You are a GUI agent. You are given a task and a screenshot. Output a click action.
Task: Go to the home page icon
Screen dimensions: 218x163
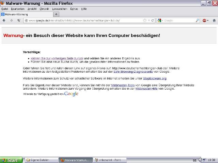point(214,20)
